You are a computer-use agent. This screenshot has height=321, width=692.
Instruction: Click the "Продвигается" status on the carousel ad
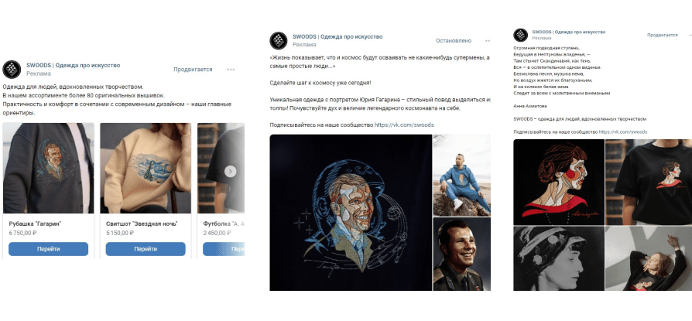(x=193, y=70)
